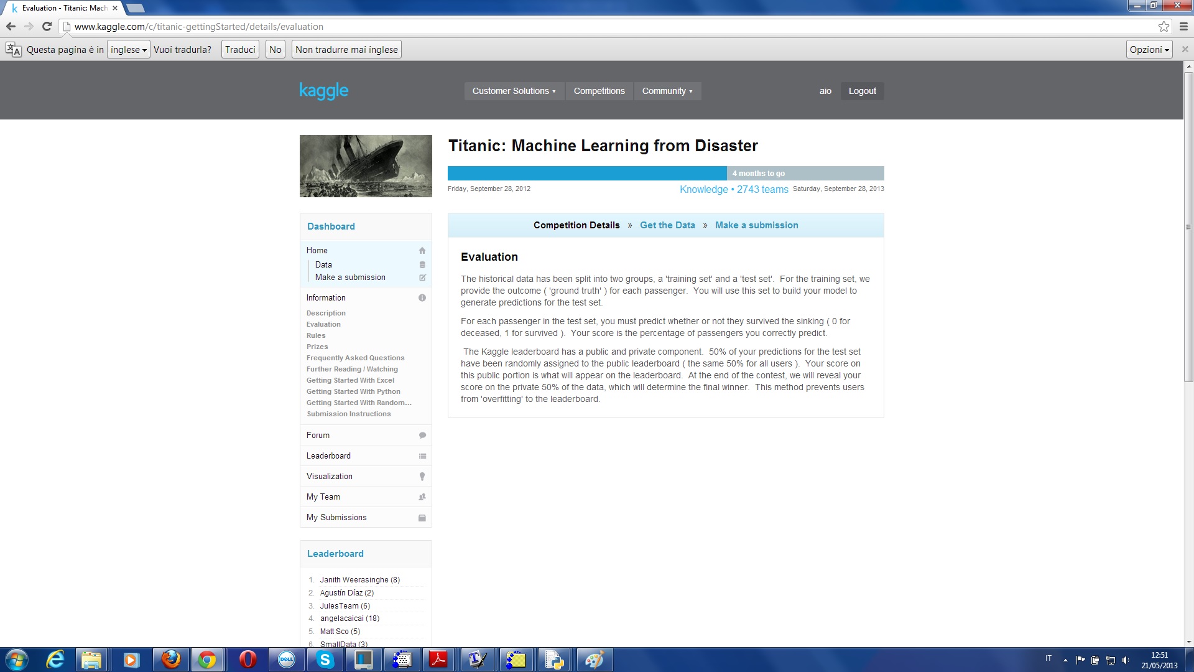
Task: Go to Make a submission tab
Action: click(756, 225)
